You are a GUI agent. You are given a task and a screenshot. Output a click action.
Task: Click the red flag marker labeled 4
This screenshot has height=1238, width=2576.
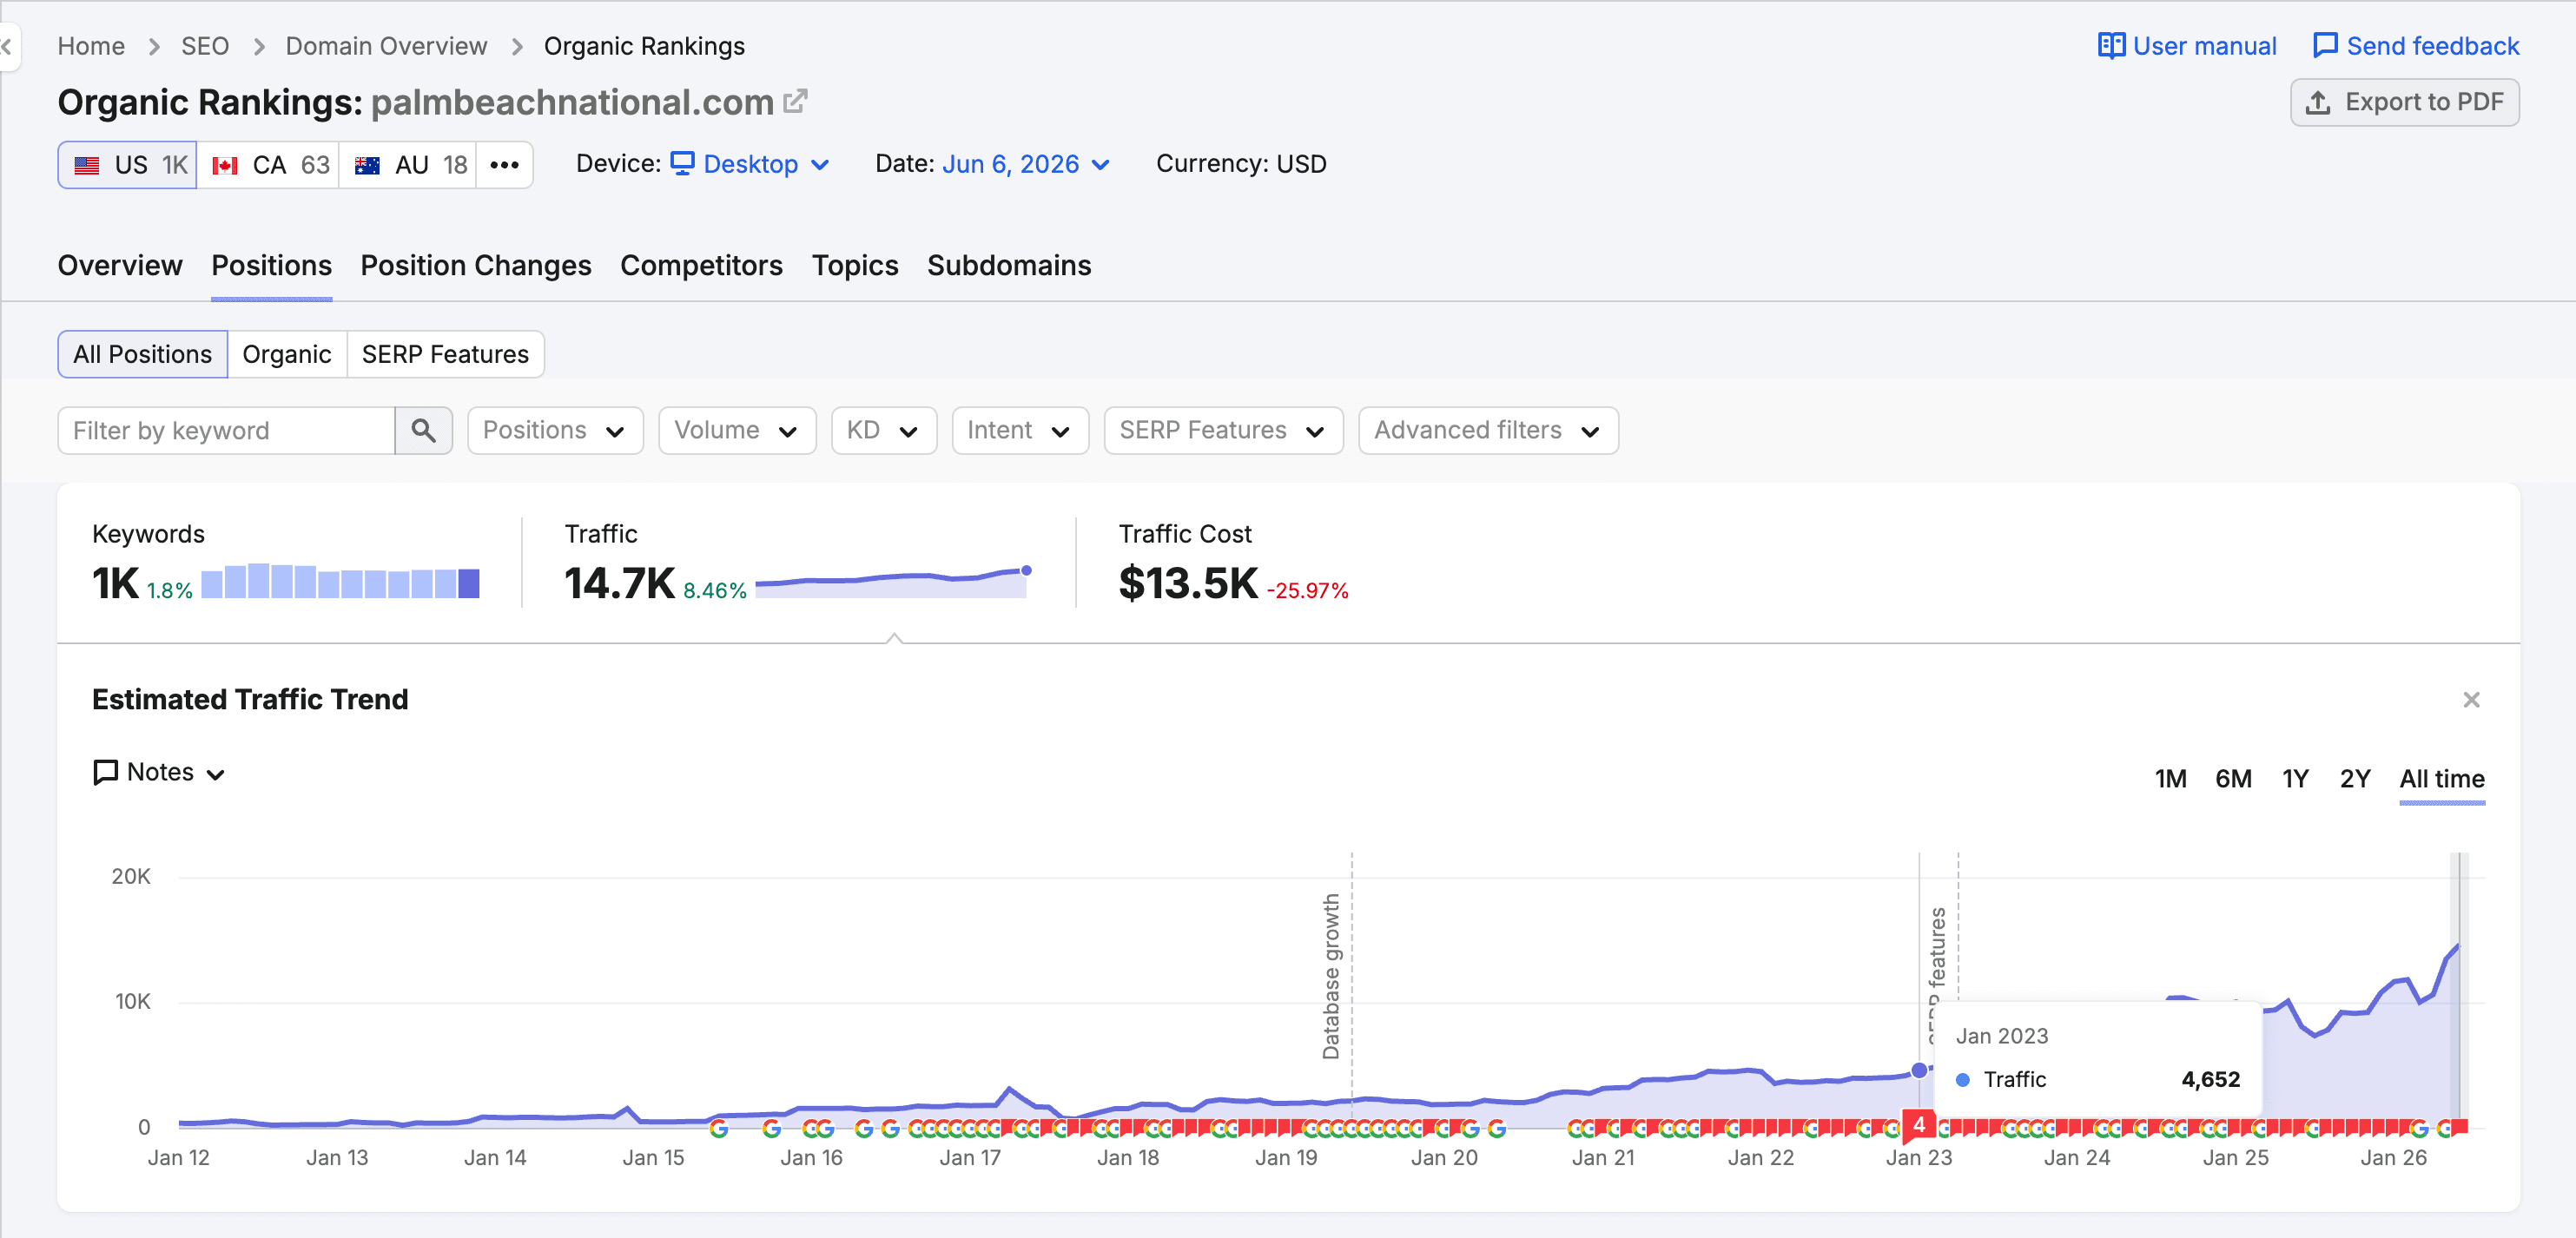tap(1918, 1125)
